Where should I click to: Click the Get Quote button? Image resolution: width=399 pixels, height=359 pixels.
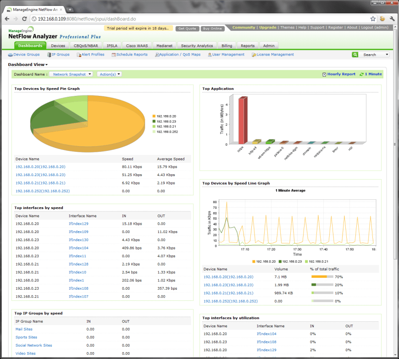pos(187,28)
